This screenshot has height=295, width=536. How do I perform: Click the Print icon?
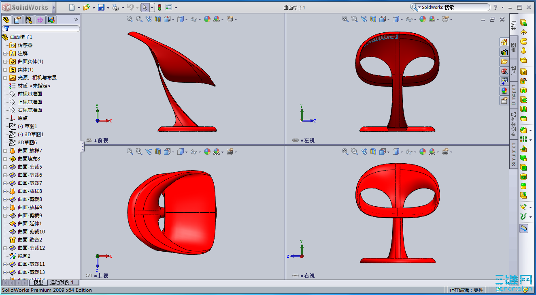(115, 7)
